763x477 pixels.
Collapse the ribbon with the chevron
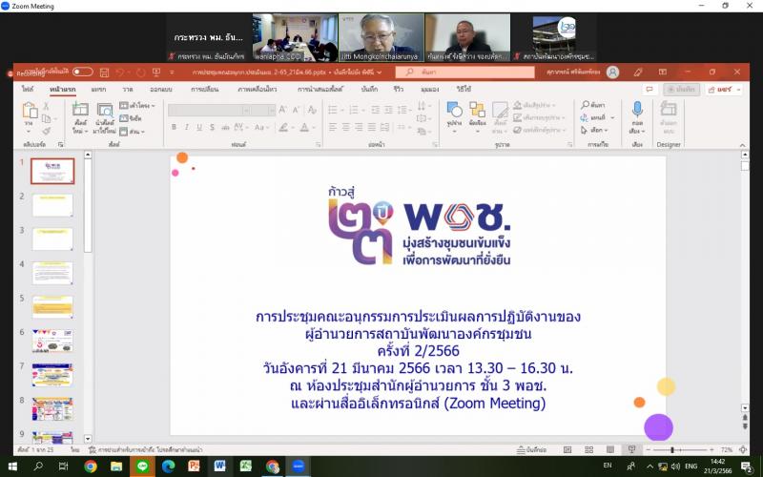click(x=743, y=146)
